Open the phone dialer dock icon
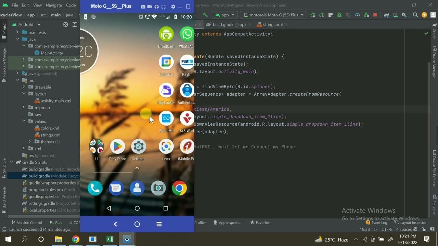The width and height of the screenshot is (438, 246). [95, 188]
